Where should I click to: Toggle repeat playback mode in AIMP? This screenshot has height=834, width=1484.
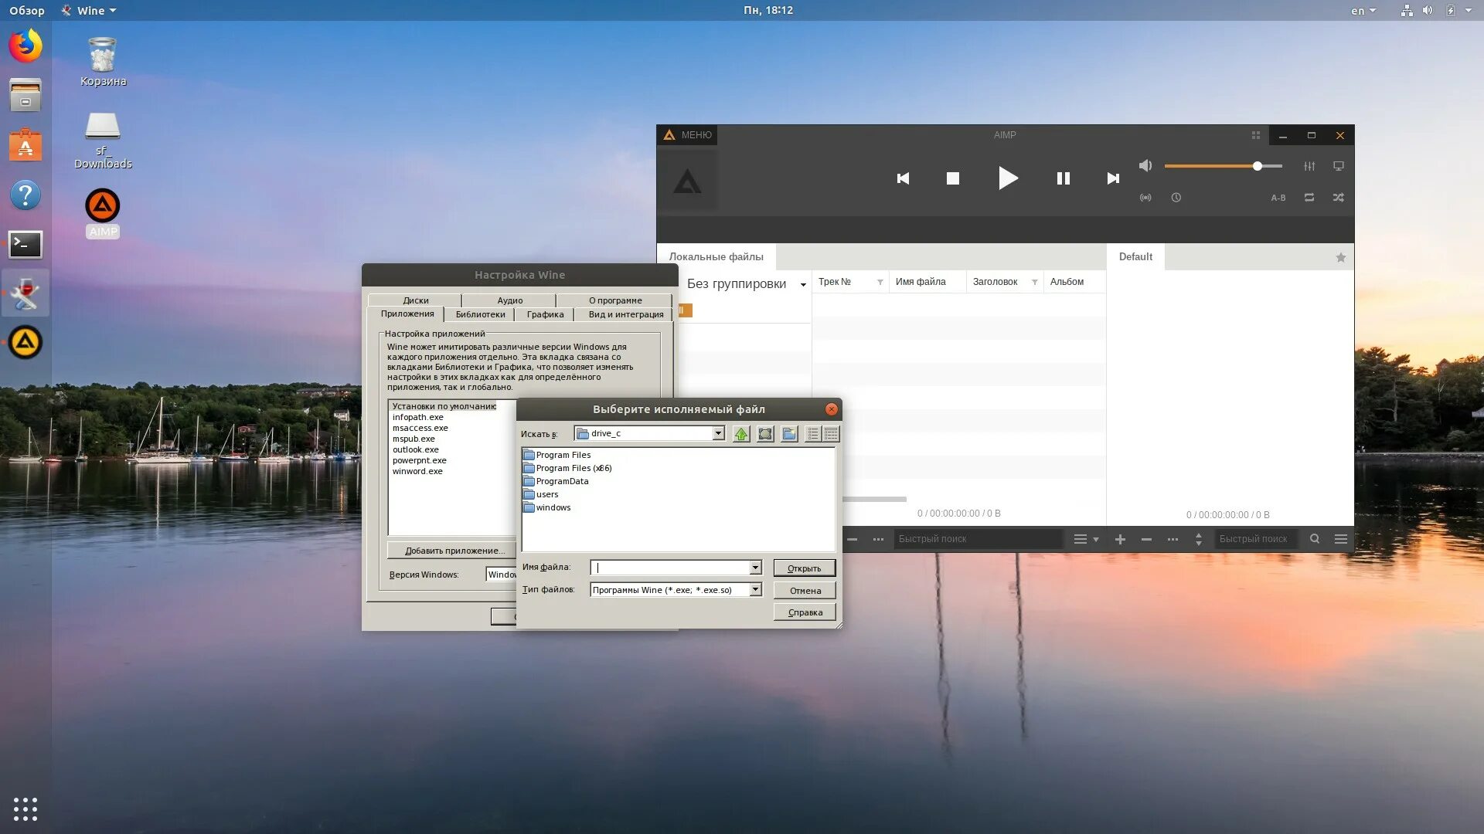tap(1309, 198)
